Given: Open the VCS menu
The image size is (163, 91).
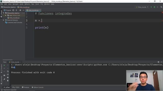Looking at the screenshot, I should pos(42,4).
